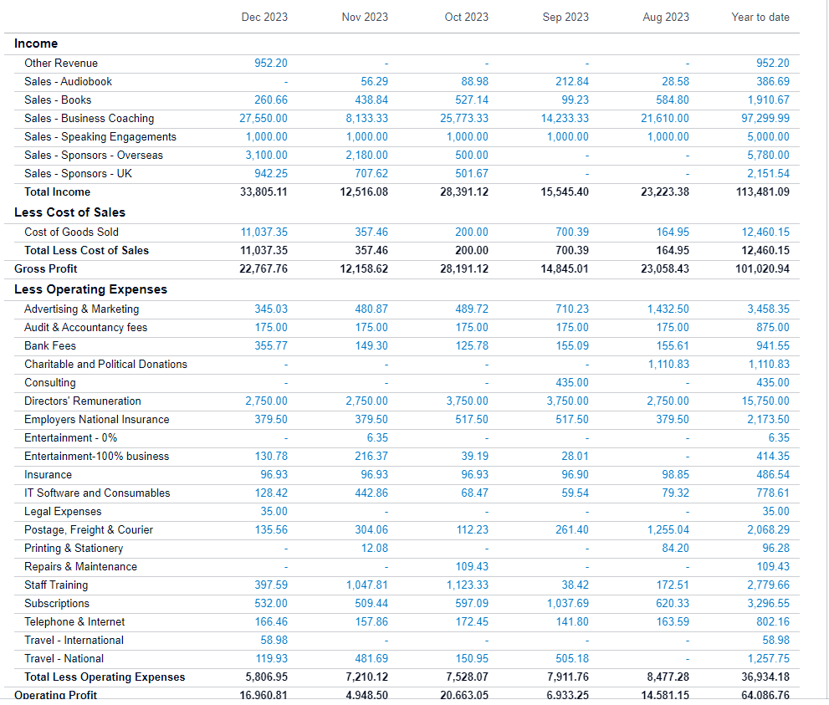829x705 pixels.
Task: Click Sales - Audiobook Sep amount 212.84
Action: 572,81
